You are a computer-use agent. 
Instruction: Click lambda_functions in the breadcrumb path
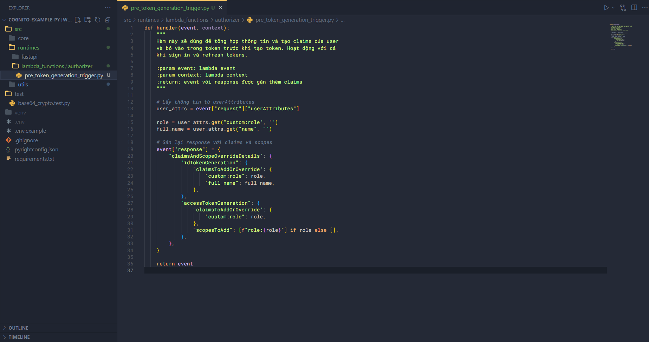187,20
